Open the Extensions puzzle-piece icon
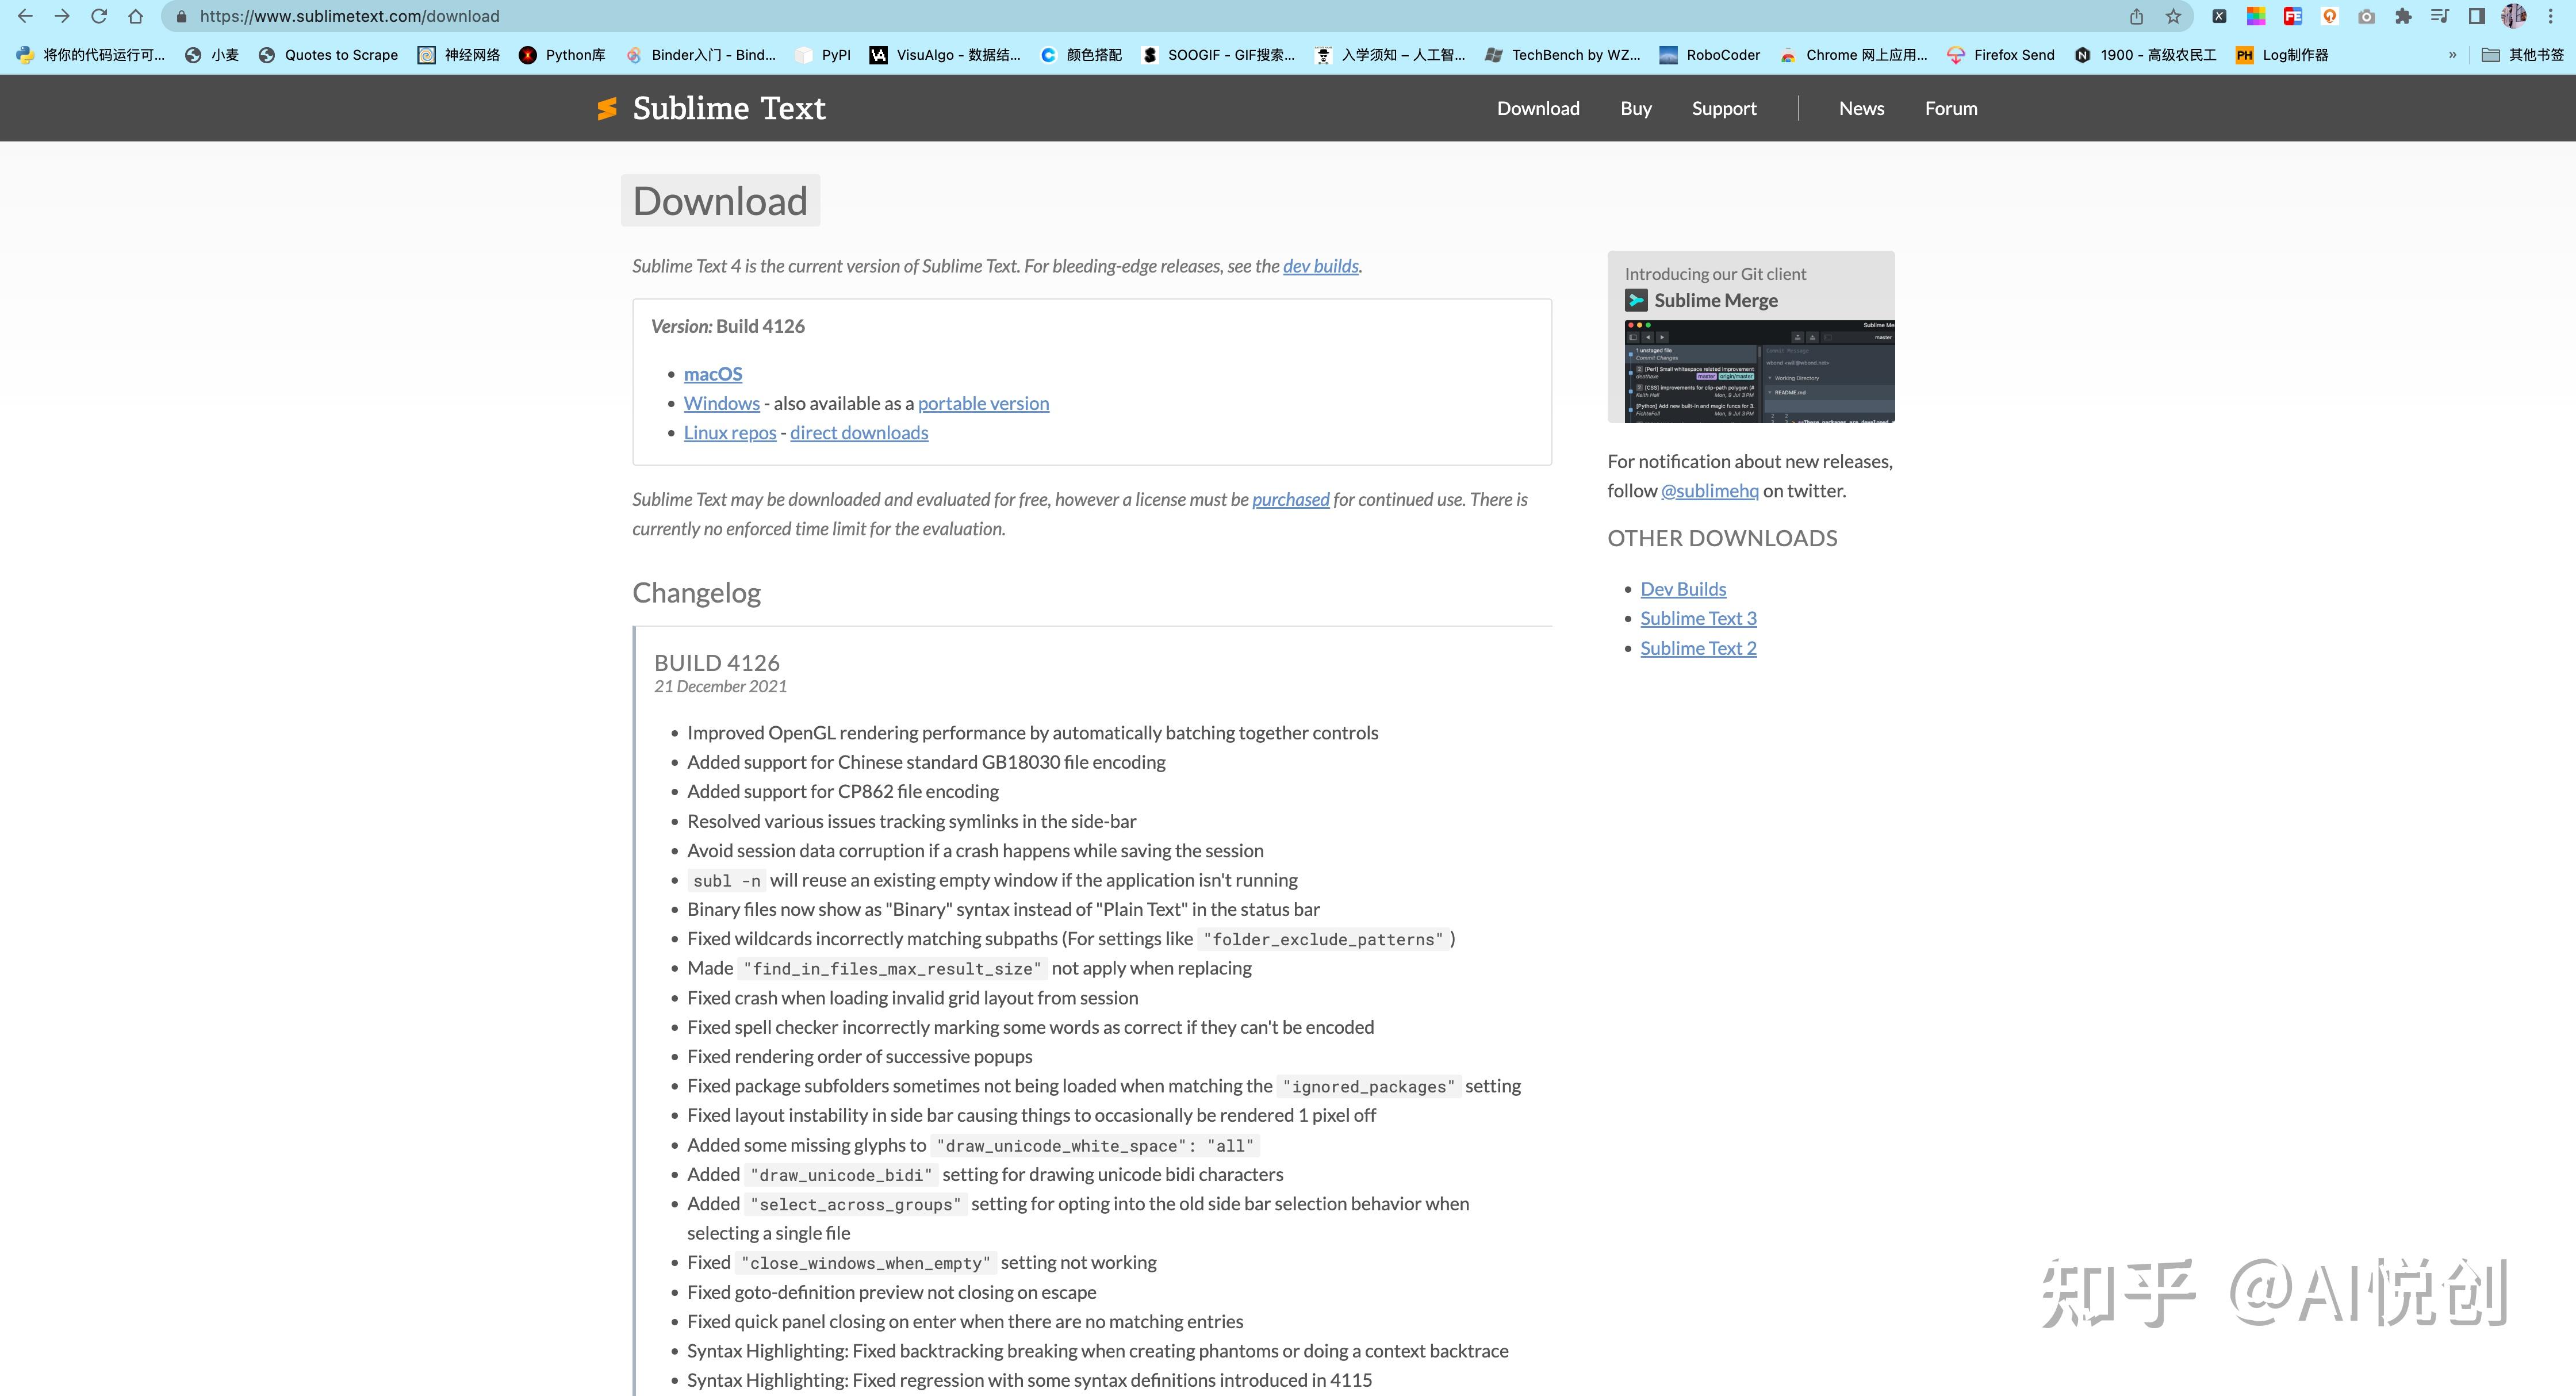Screen dimensions: 2576x1396 [2403, 16]
